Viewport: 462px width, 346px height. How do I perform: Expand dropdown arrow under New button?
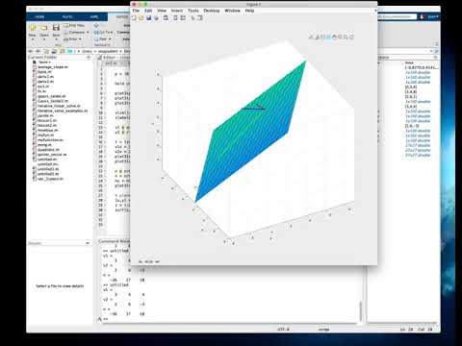33,39
